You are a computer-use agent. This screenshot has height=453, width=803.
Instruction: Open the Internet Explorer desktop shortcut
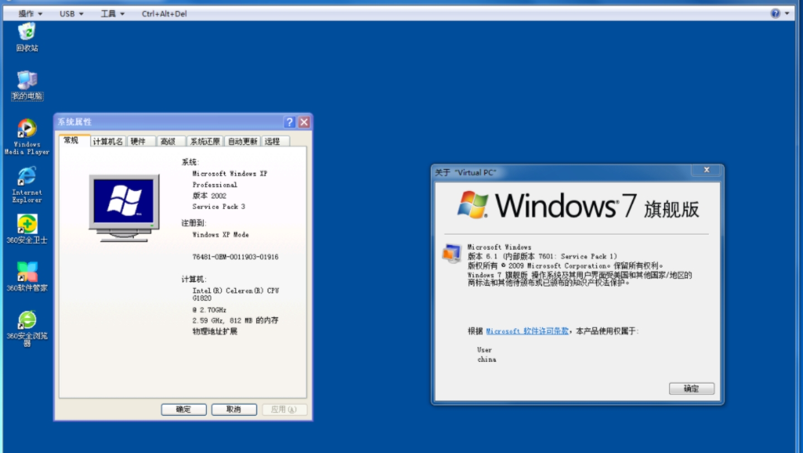pos(27,185)
